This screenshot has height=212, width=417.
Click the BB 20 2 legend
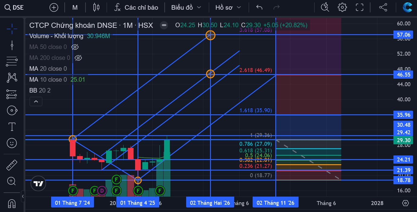[40, 90]
